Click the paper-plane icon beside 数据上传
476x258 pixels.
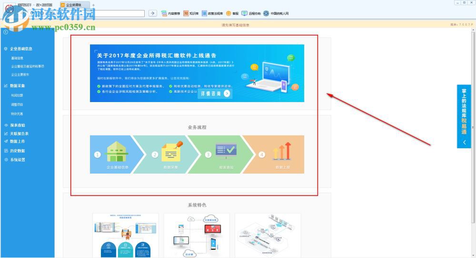(x=6, y=142)
